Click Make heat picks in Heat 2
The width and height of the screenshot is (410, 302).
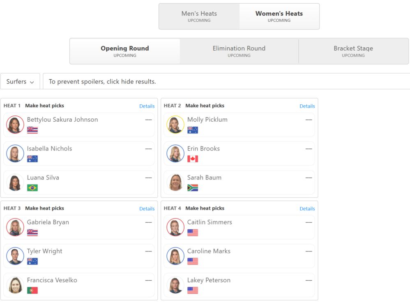(205, 106)
